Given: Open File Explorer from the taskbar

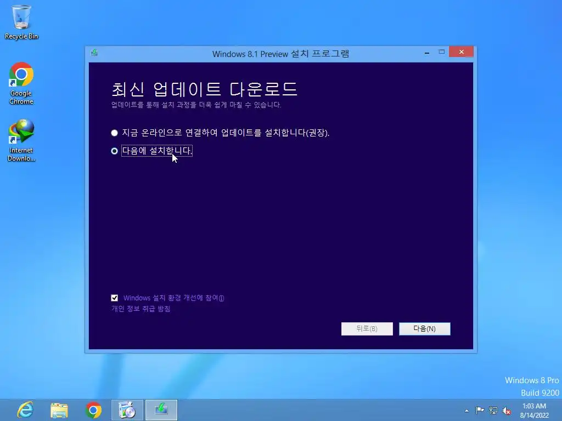Looking at the screenshot, I should click(x=59, y=410).
